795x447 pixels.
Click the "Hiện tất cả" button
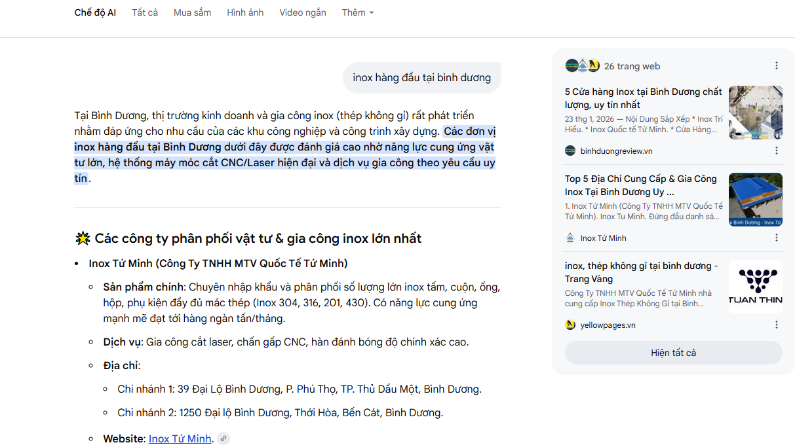674,353
